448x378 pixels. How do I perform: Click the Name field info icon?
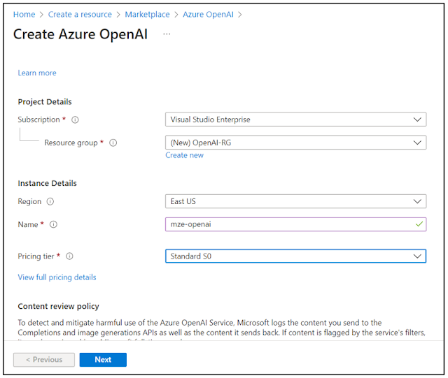[x=53, y=224]
